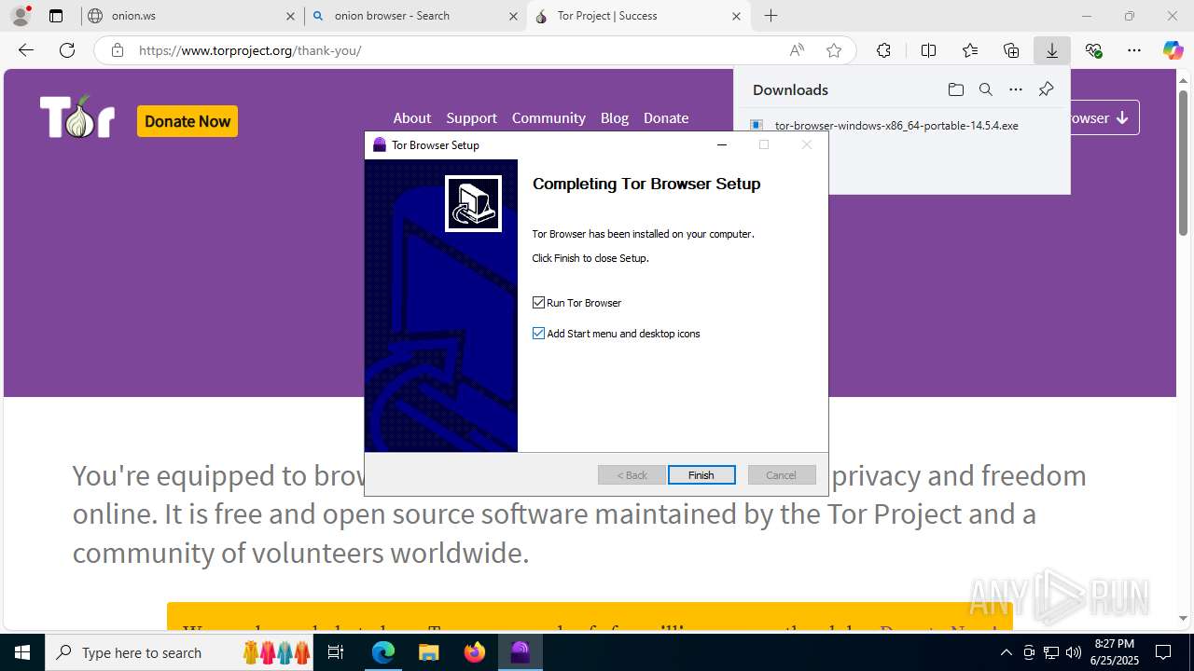The height and width of the screenshot is (671, 1194).
Task: Open the Notification center icon
Action: [1163, 652]
